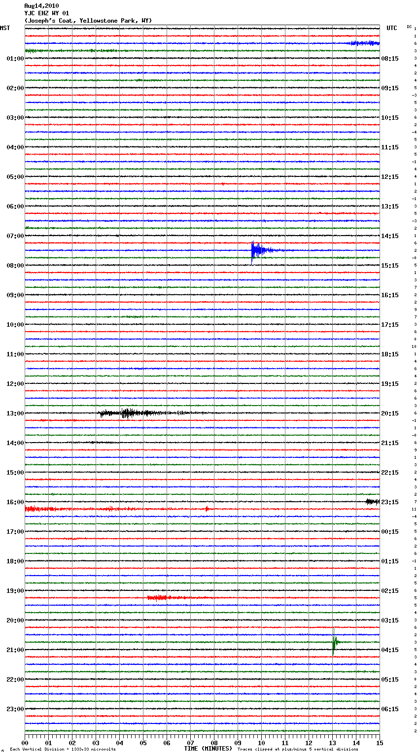Select the 07:00 MST hour label
The height and width of the screenshot is (756, 419).
(x=15, y=236)
